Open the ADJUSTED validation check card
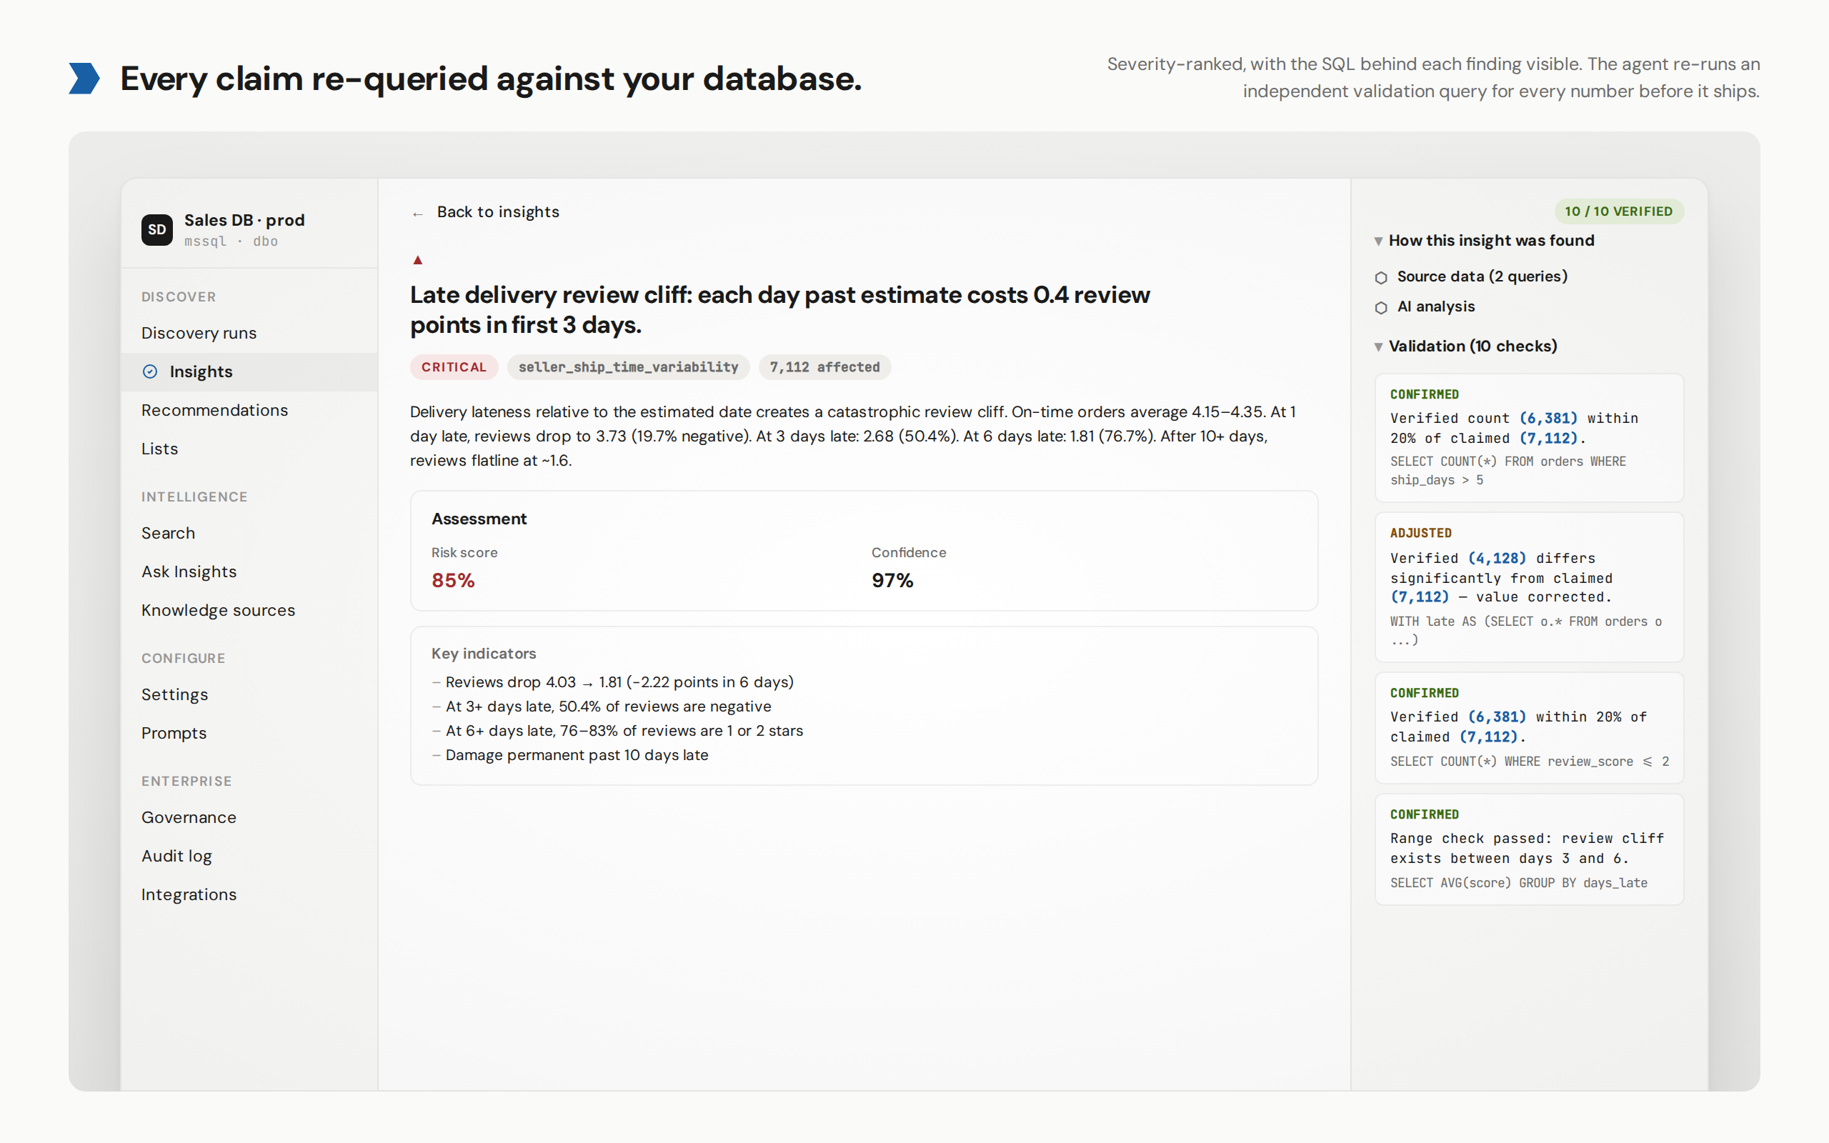This screenshot has height=1143, width=1829. coord(1529,587)
